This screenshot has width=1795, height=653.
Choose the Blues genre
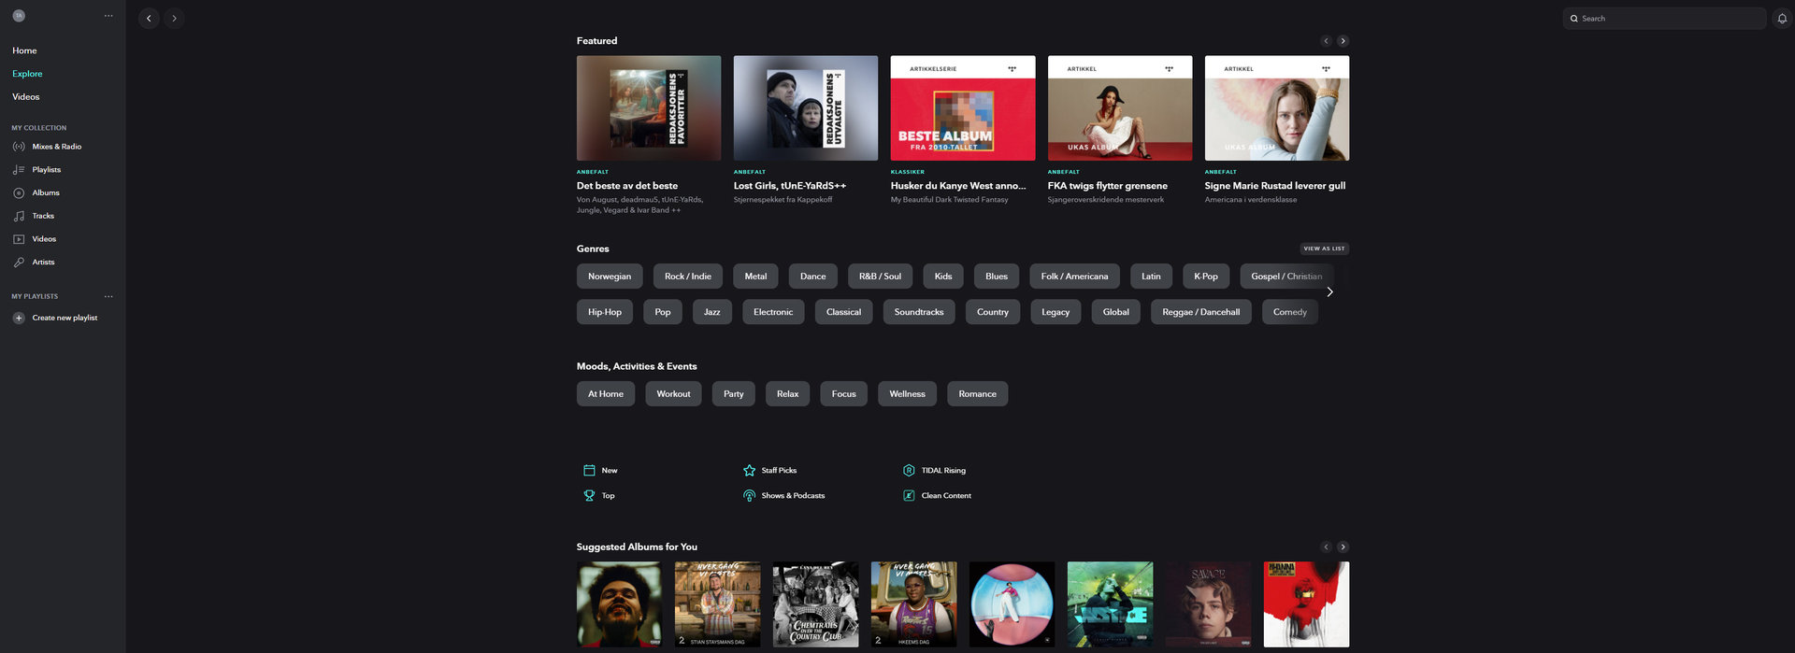tap(997, 277)
